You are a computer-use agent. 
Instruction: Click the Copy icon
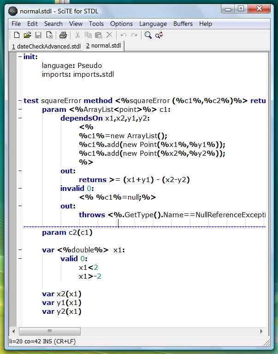point(88,35)
